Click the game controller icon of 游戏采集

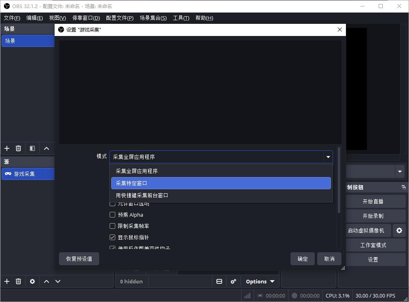tap(8, 173)
